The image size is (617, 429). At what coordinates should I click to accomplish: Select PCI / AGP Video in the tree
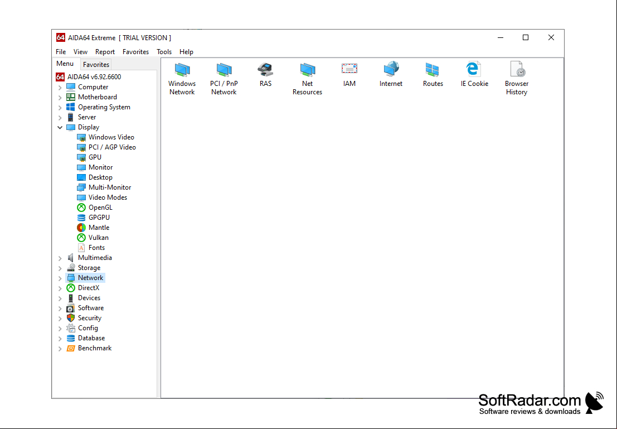pos(112,147)
